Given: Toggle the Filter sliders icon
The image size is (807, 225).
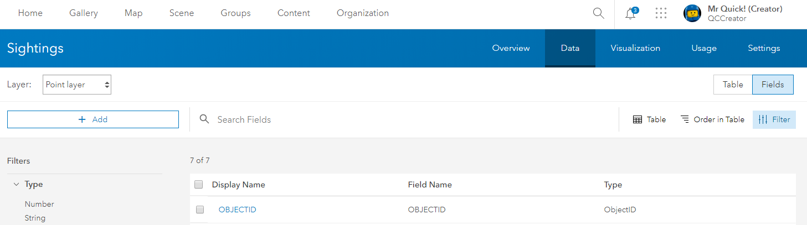Looking at the screenshot, I should coord(763,119).
